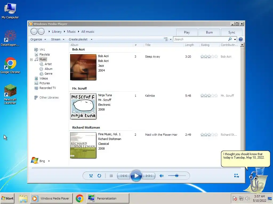Select Recorded TV in the navigation pane
The width and height of the screenshot is (273, 204).
point(47,88)
